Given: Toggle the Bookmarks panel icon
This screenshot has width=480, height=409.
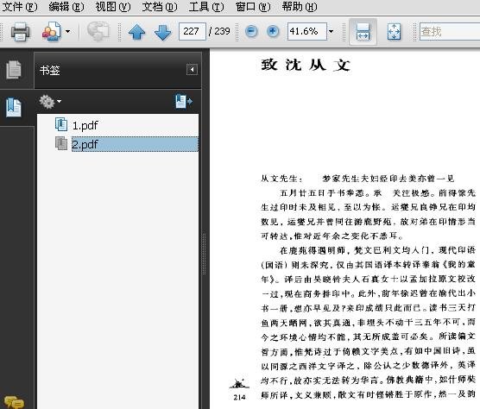Looking at the screenshot, I should click(x=14, y=107).
